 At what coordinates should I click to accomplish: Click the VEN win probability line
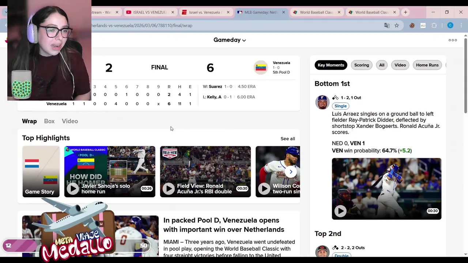pos(372,150)
